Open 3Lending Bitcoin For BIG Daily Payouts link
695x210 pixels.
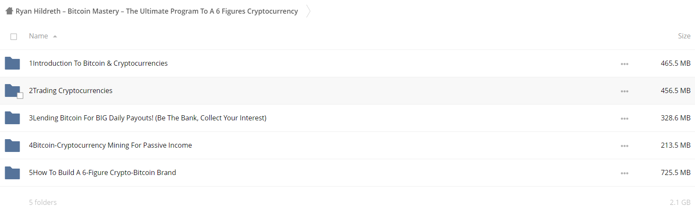[x=148, y=118]
